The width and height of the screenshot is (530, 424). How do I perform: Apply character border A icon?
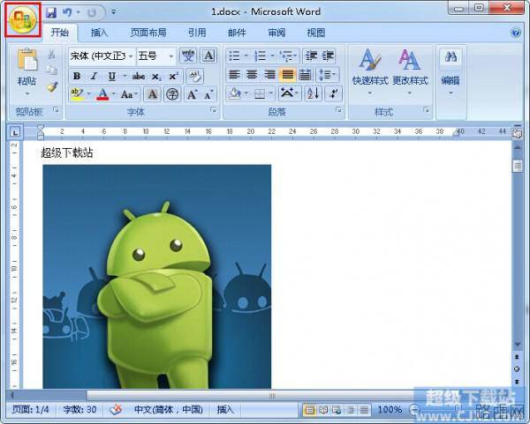[x=208, y=56]
